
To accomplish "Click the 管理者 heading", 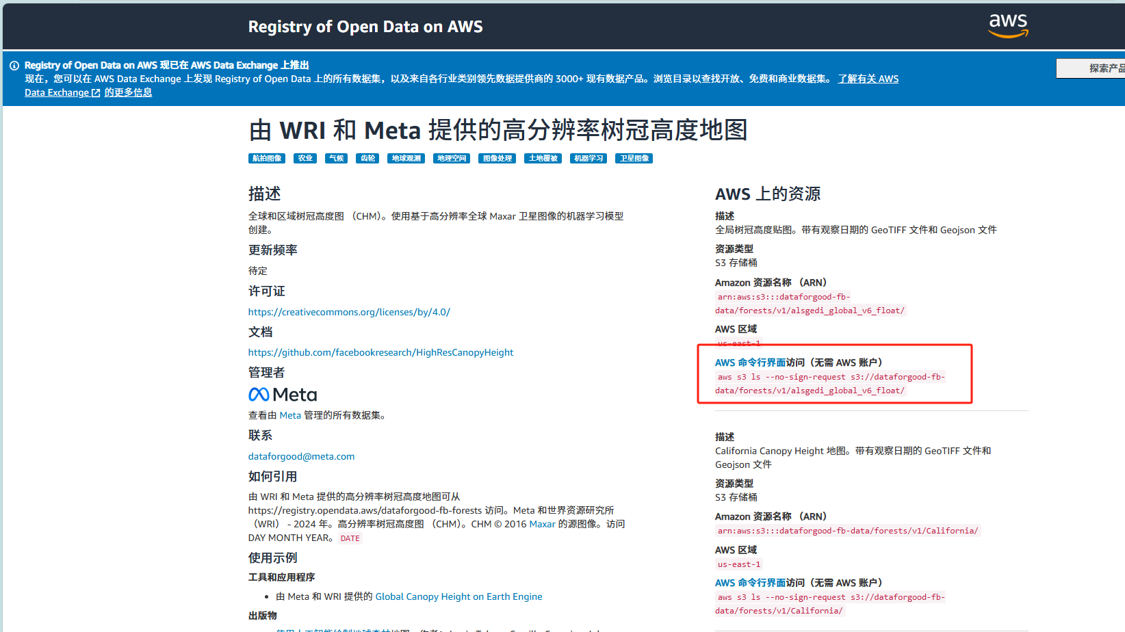I will tap(267, 373).
